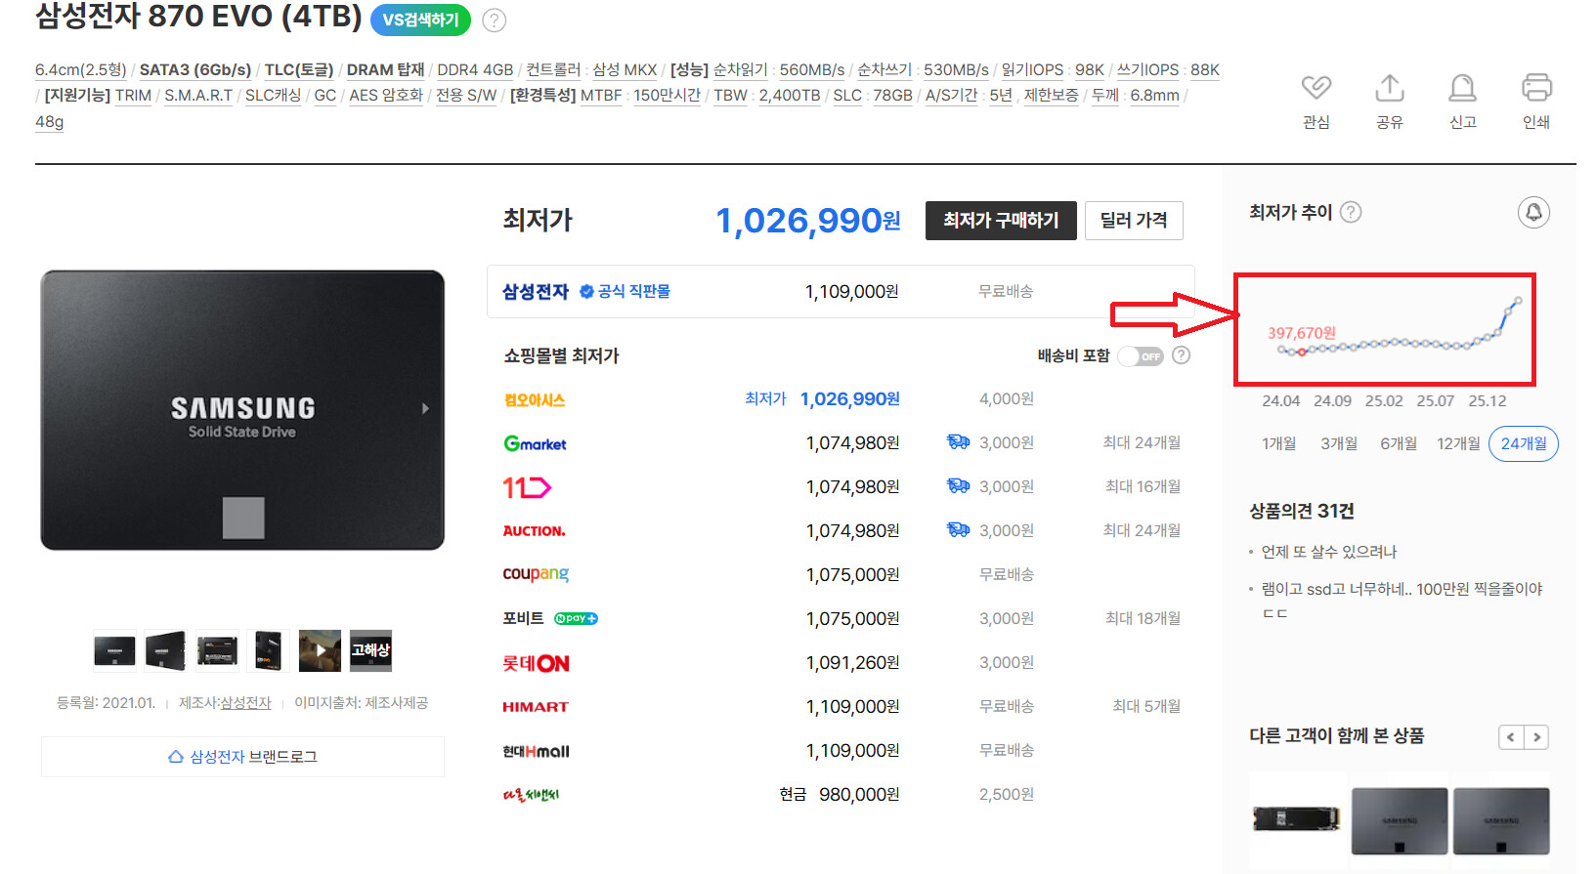This screenshot has width=1596, height=874.
Task: Select the 1개월 price trend period
Action: coord(1278,443)
